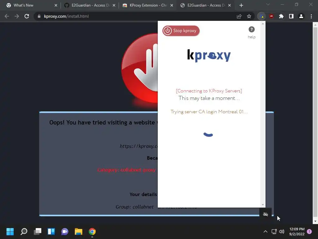Switch to the active E2Guardian Access Denied tab
This screenshot has width=318, height=239.
coord(205,5)
